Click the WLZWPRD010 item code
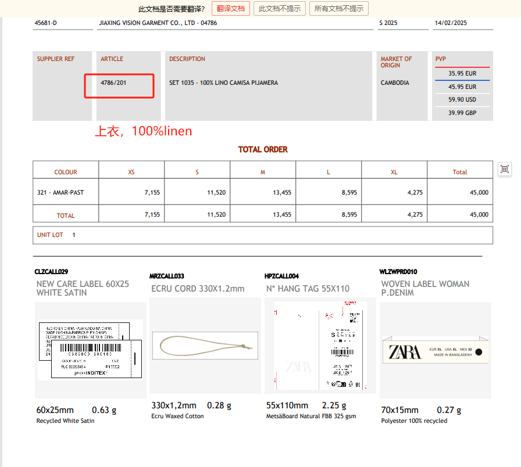 (398, 272)
